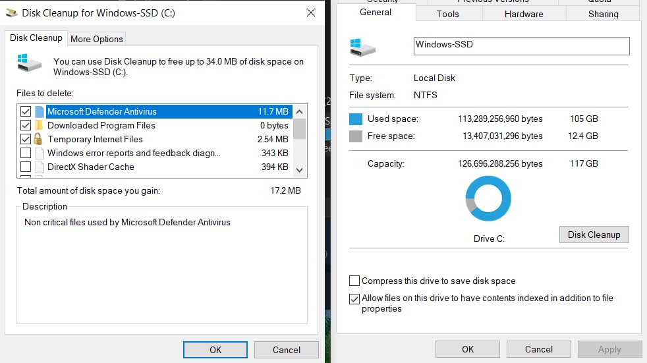Screen dimensions: 647x363
Task: Select the Downloaded Program Files row text
Action: (x=101, y=125)
